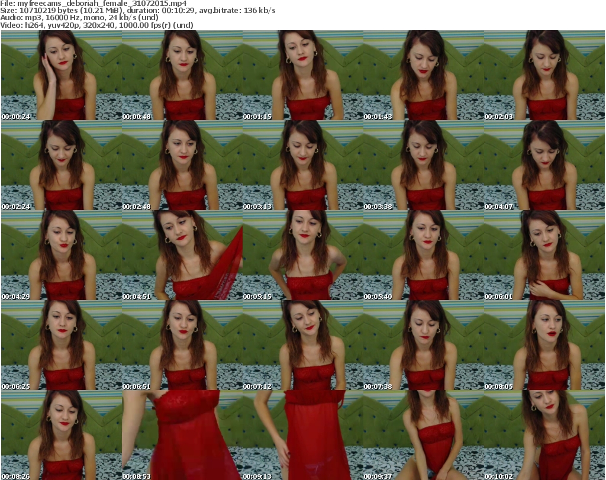The image size is (606, 480).
Task: Select the thumbnail frame stamped 00:05:15
Action: (x=302, y=255)
